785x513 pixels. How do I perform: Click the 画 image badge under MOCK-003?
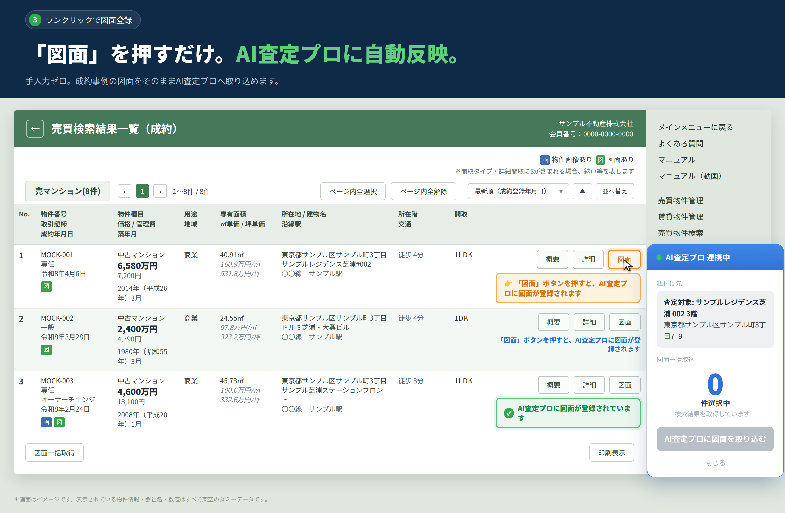pos(46,422)
